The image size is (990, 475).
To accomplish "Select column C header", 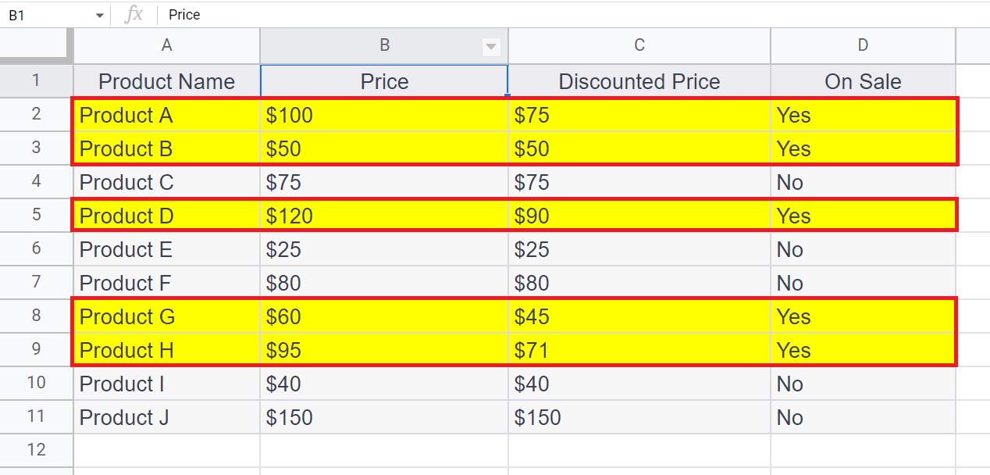I will (x=639, y=46).
